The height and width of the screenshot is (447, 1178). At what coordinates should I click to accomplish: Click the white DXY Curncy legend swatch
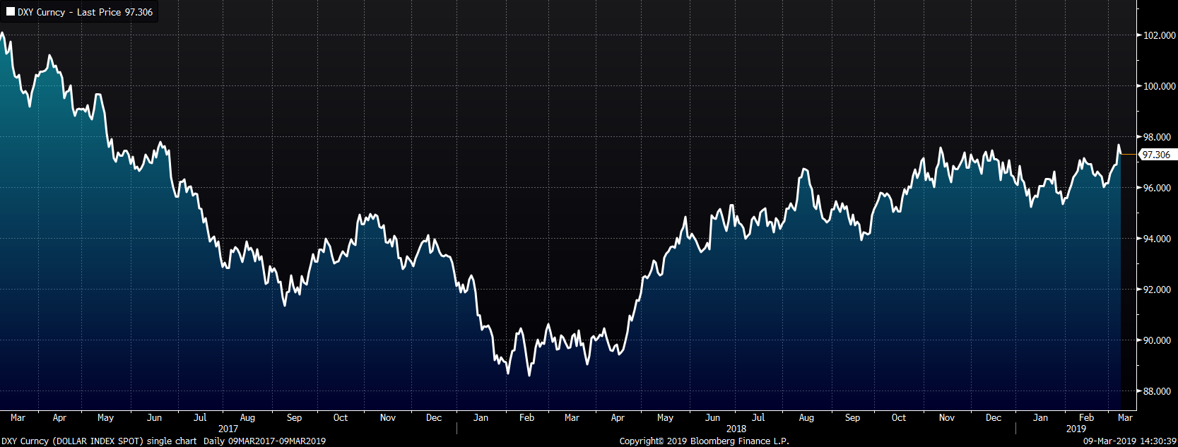click(11, 12)
